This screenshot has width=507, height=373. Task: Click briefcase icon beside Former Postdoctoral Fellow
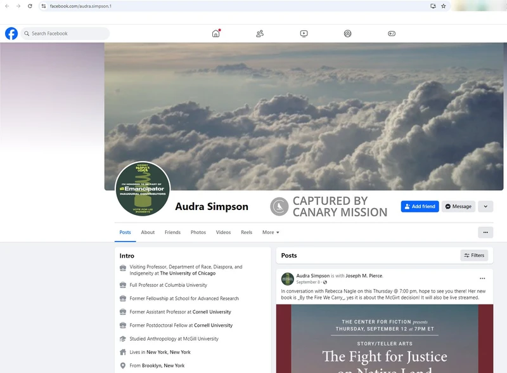[x=123, y=325]
